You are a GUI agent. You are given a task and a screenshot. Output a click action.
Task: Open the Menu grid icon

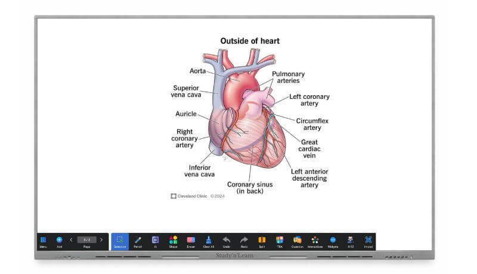pos(43,239)
